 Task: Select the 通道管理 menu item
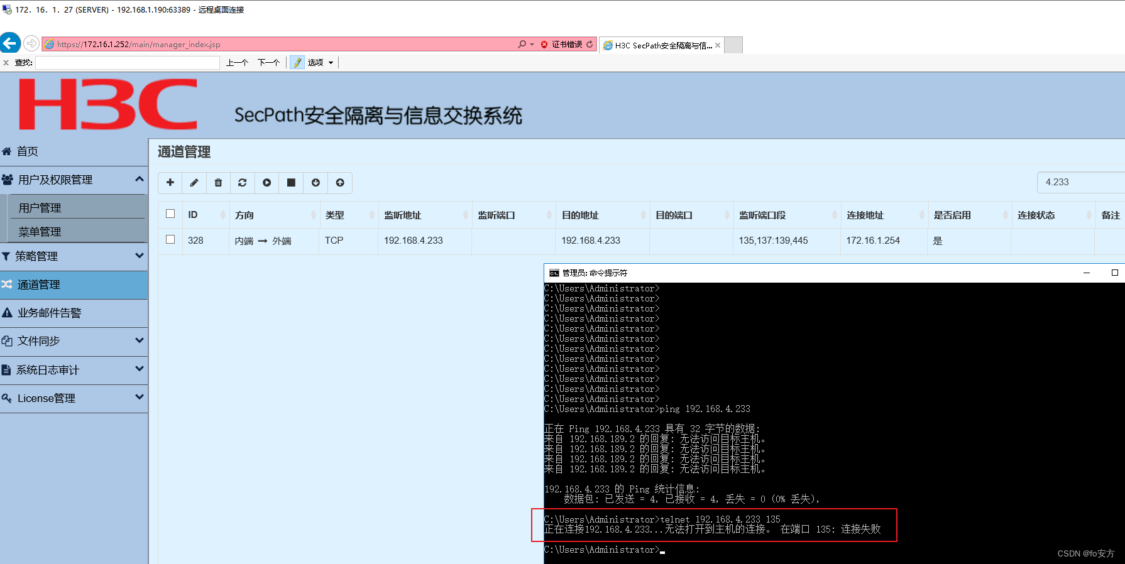tap(74, 285)
